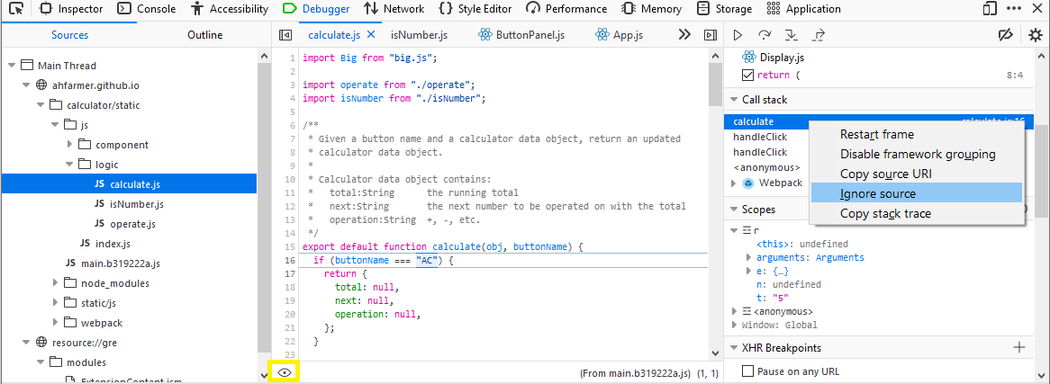Image resolution: width=1050 pixels, height=384 pixels.
Task: Collapse the Call stack section
Action: (732, 100)
